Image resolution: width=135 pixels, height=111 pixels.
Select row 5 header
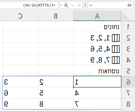[128, 71]
